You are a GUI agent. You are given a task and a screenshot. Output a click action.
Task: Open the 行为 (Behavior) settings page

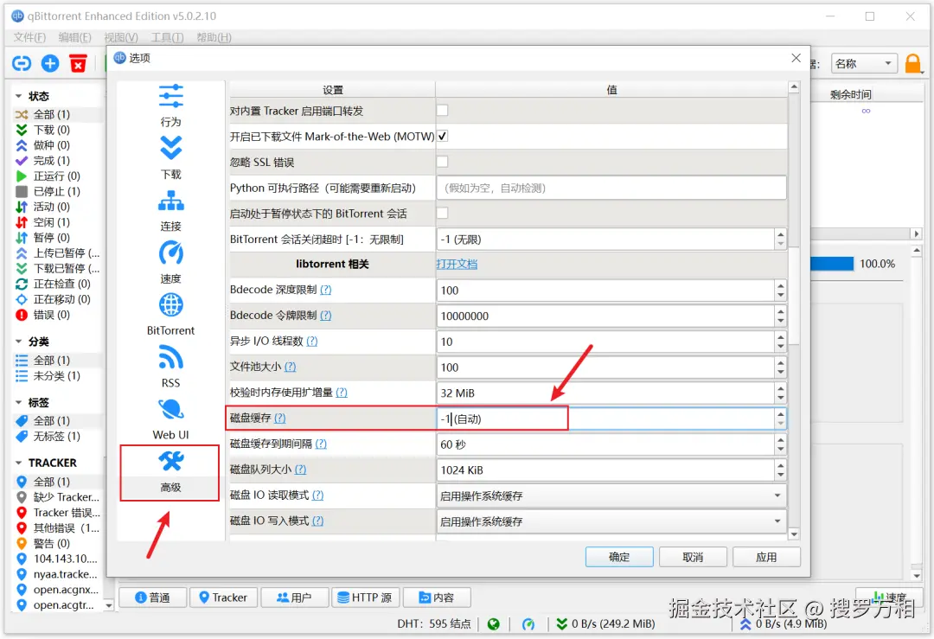[170, 106]
